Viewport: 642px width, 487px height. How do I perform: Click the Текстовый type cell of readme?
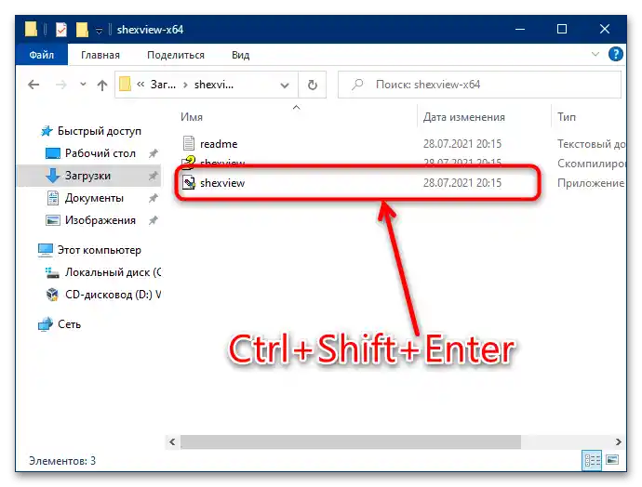591,144
